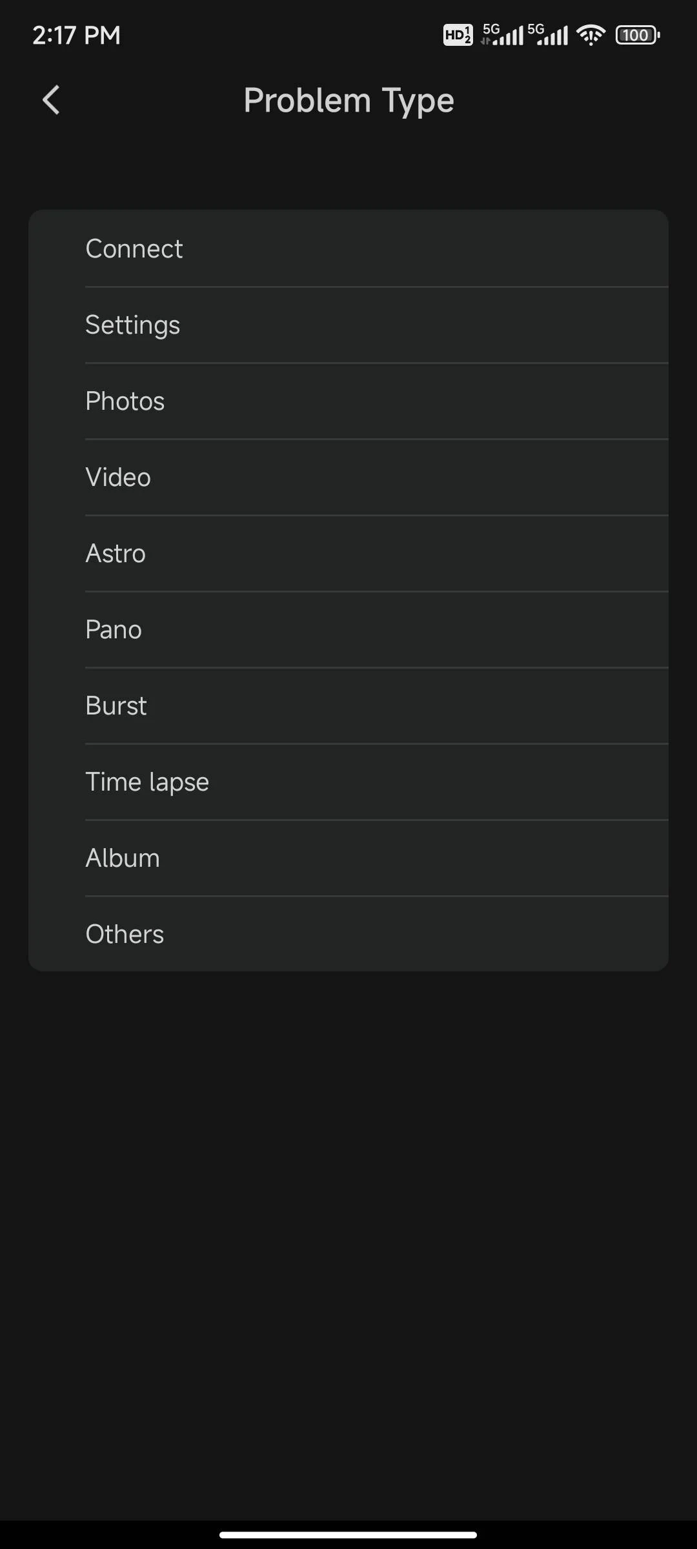Tap the Problem Type page title
Screen dimensions: 697x1549
pyautogui.click(x=348, y=101)
